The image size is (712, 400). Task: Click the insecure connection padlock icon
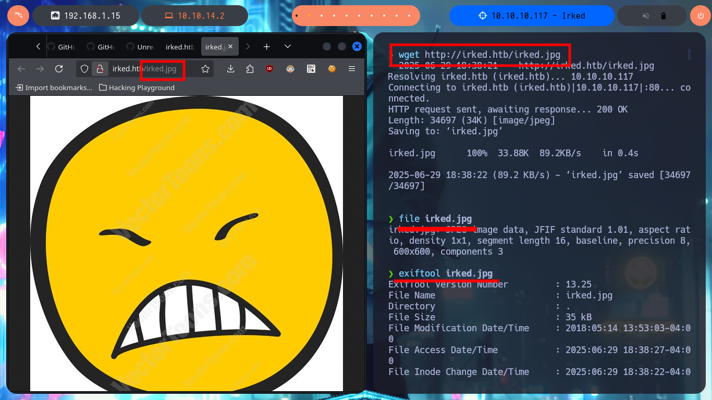point(100,69)
